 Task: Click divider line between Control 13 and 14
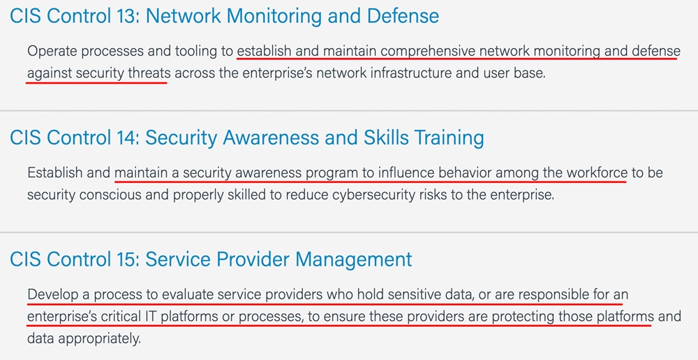pos(349,110)
